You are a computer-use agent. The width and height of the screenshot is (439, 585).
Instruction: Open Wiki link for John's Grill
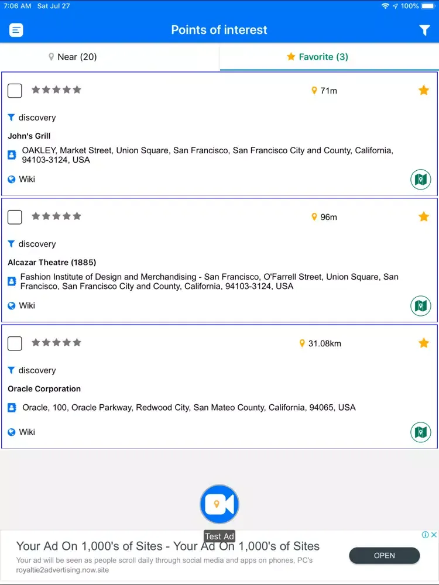pyautogui.click(x=27, y=179)
